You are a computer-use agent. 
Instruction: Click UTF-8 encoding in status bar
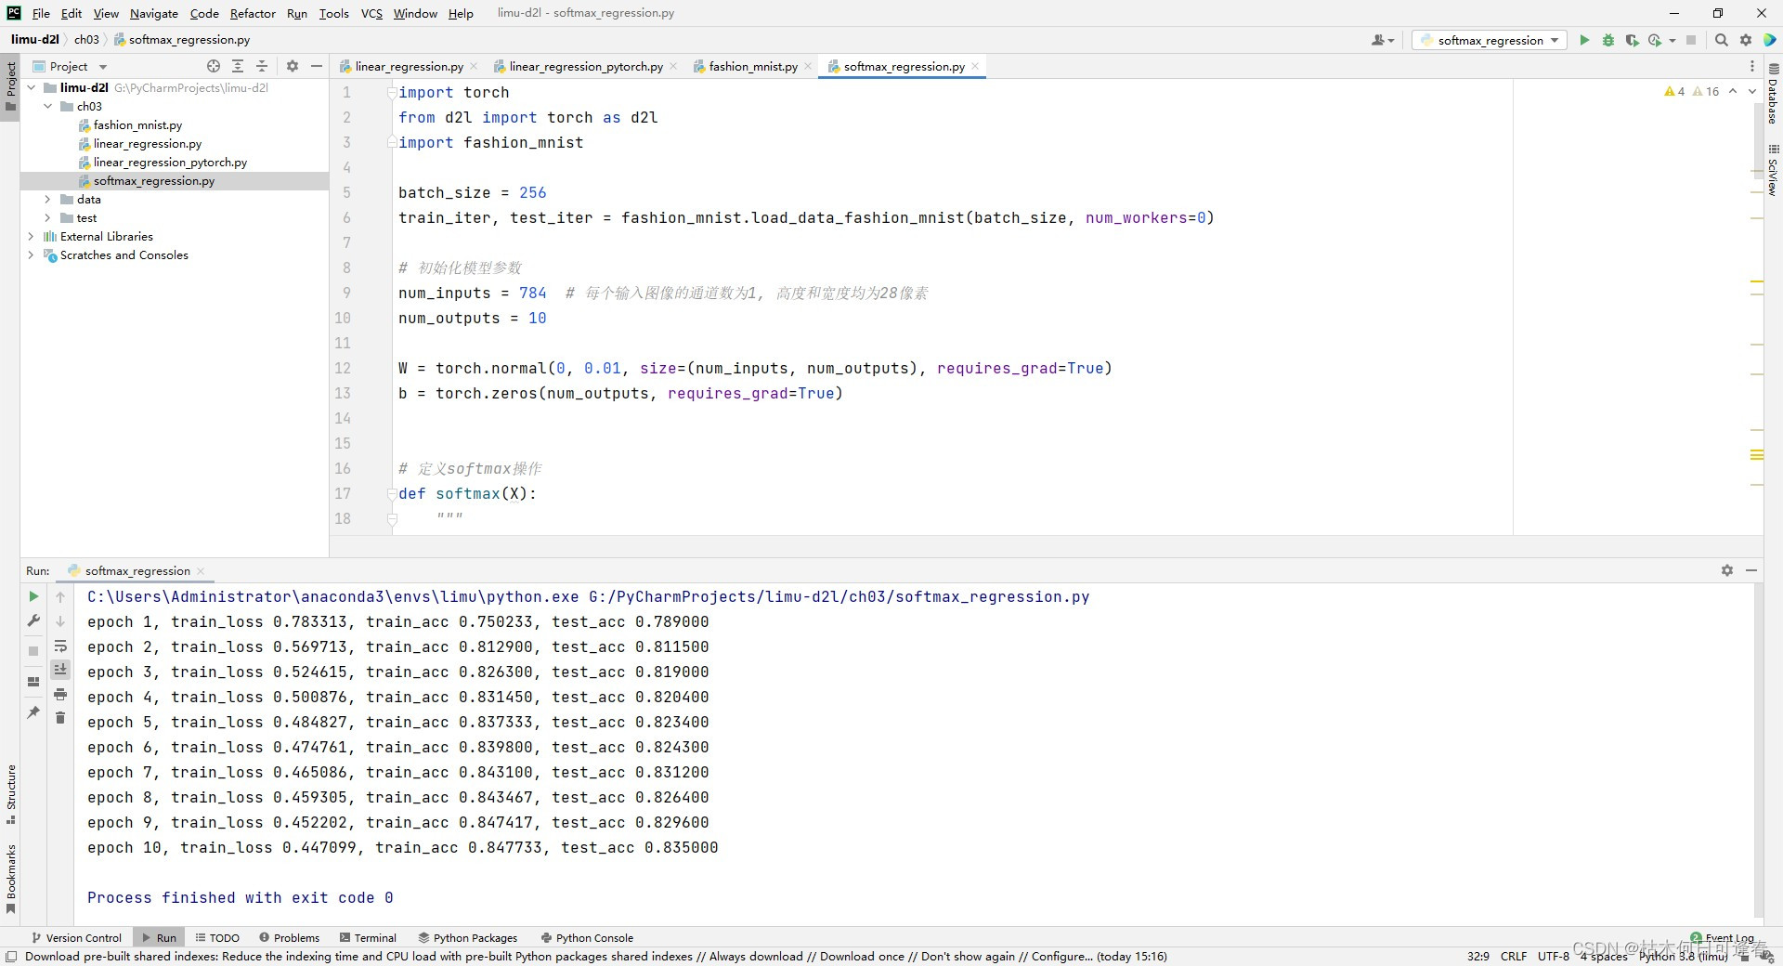(x=1553, y=956)
